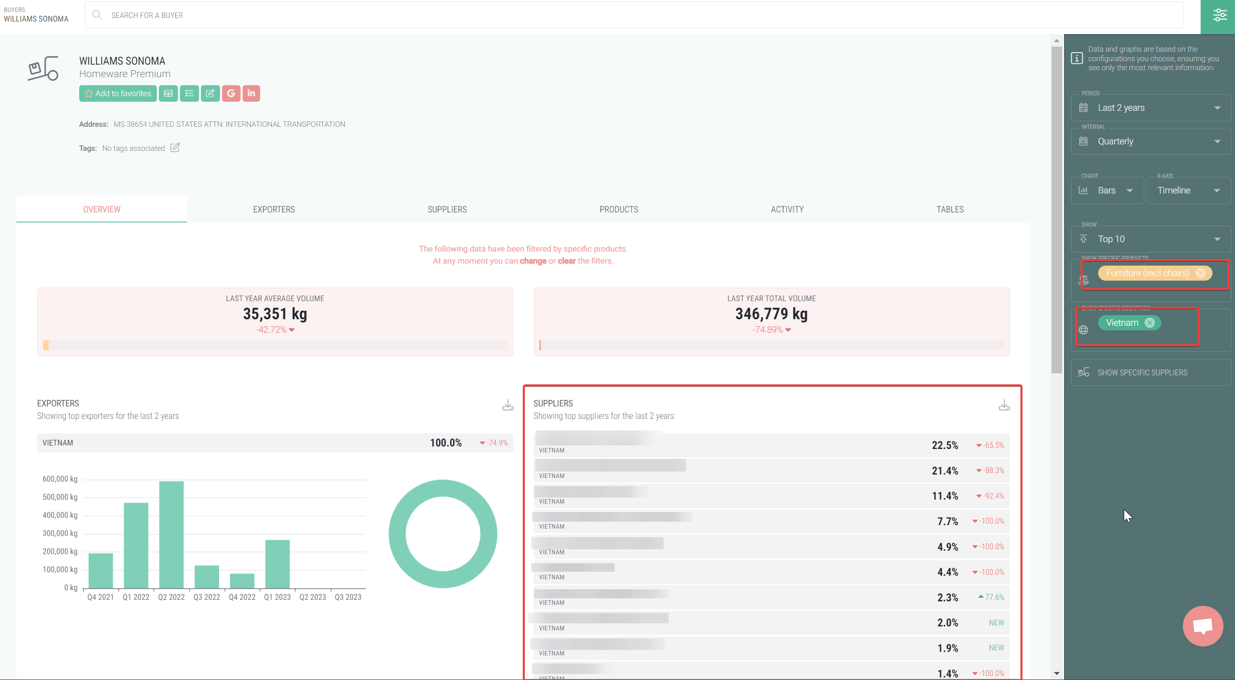This screenshot has height=680, width=1235.
Task: Click the vertical scrollbar thumb
Action: pos(1057,209)
